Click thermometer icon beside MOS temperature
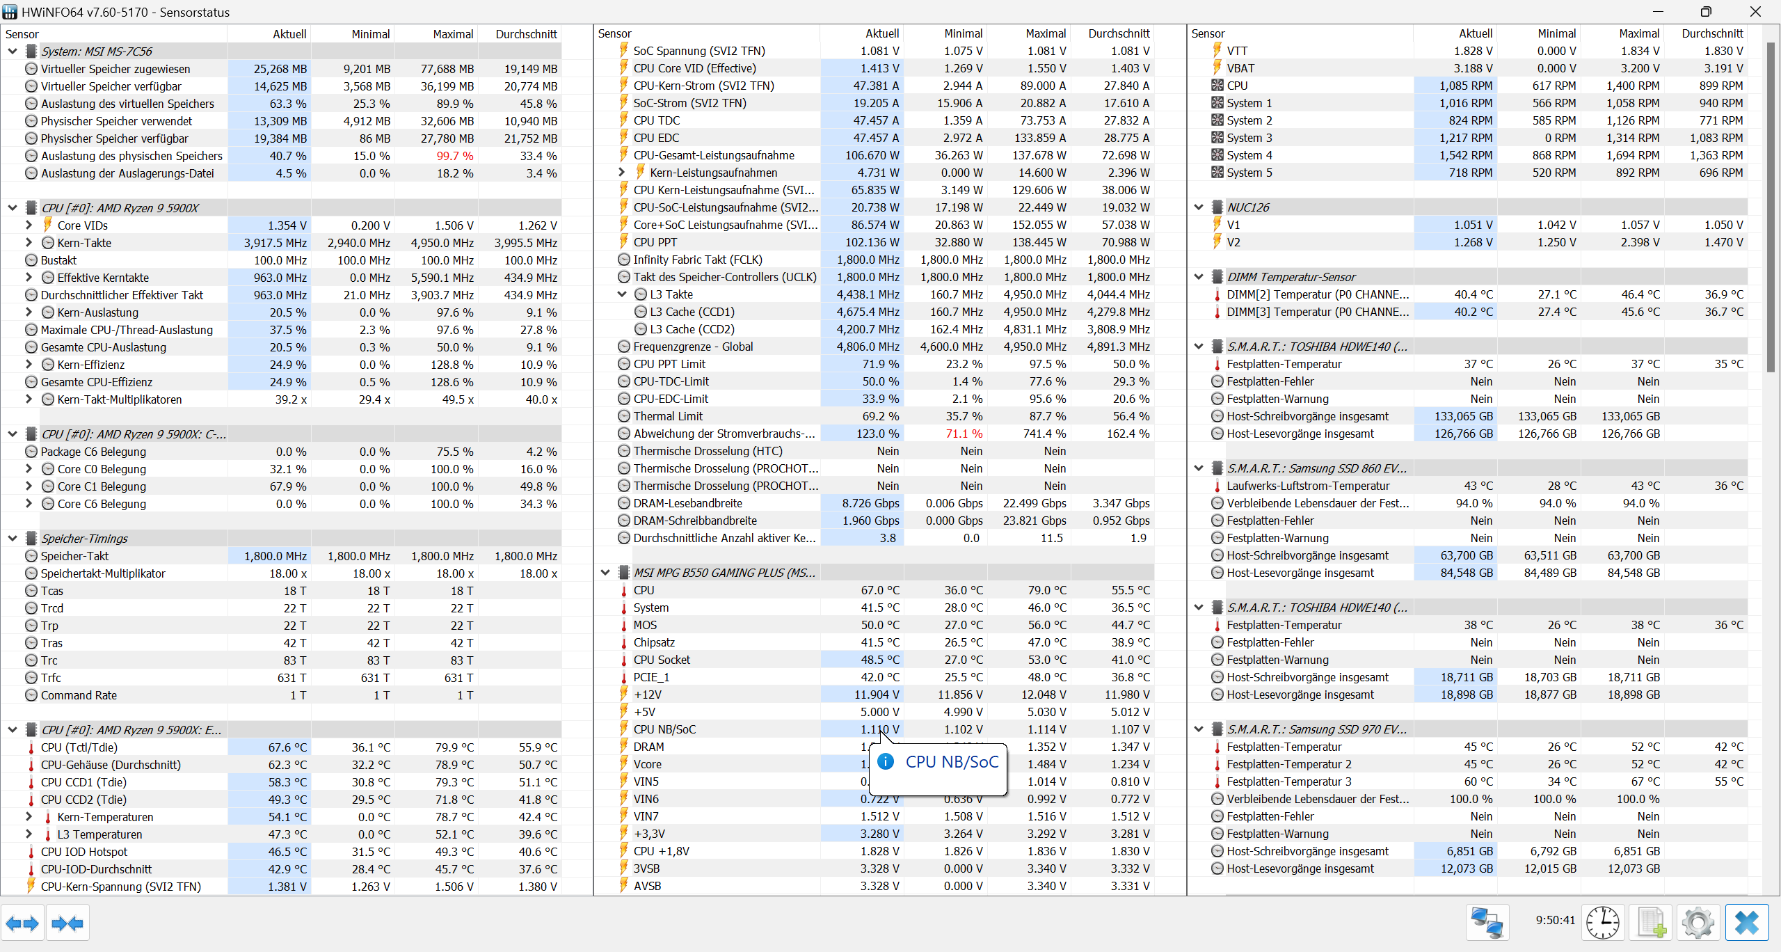The image size is (1781, 952). (624, 625)
